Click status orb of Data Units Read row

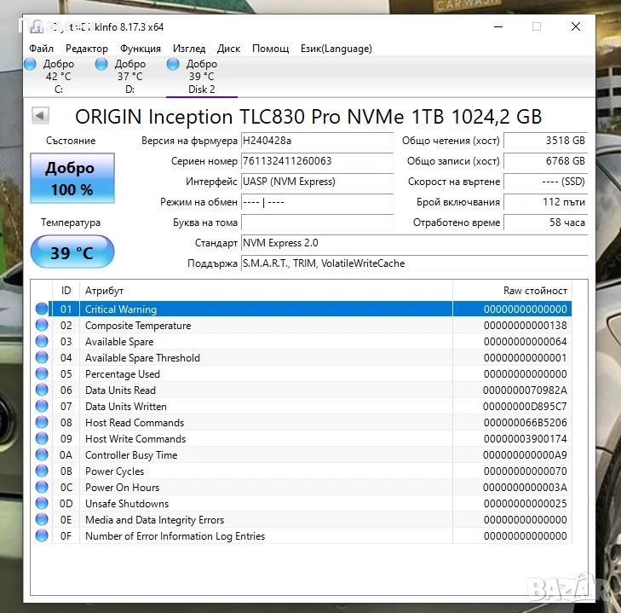42,390
